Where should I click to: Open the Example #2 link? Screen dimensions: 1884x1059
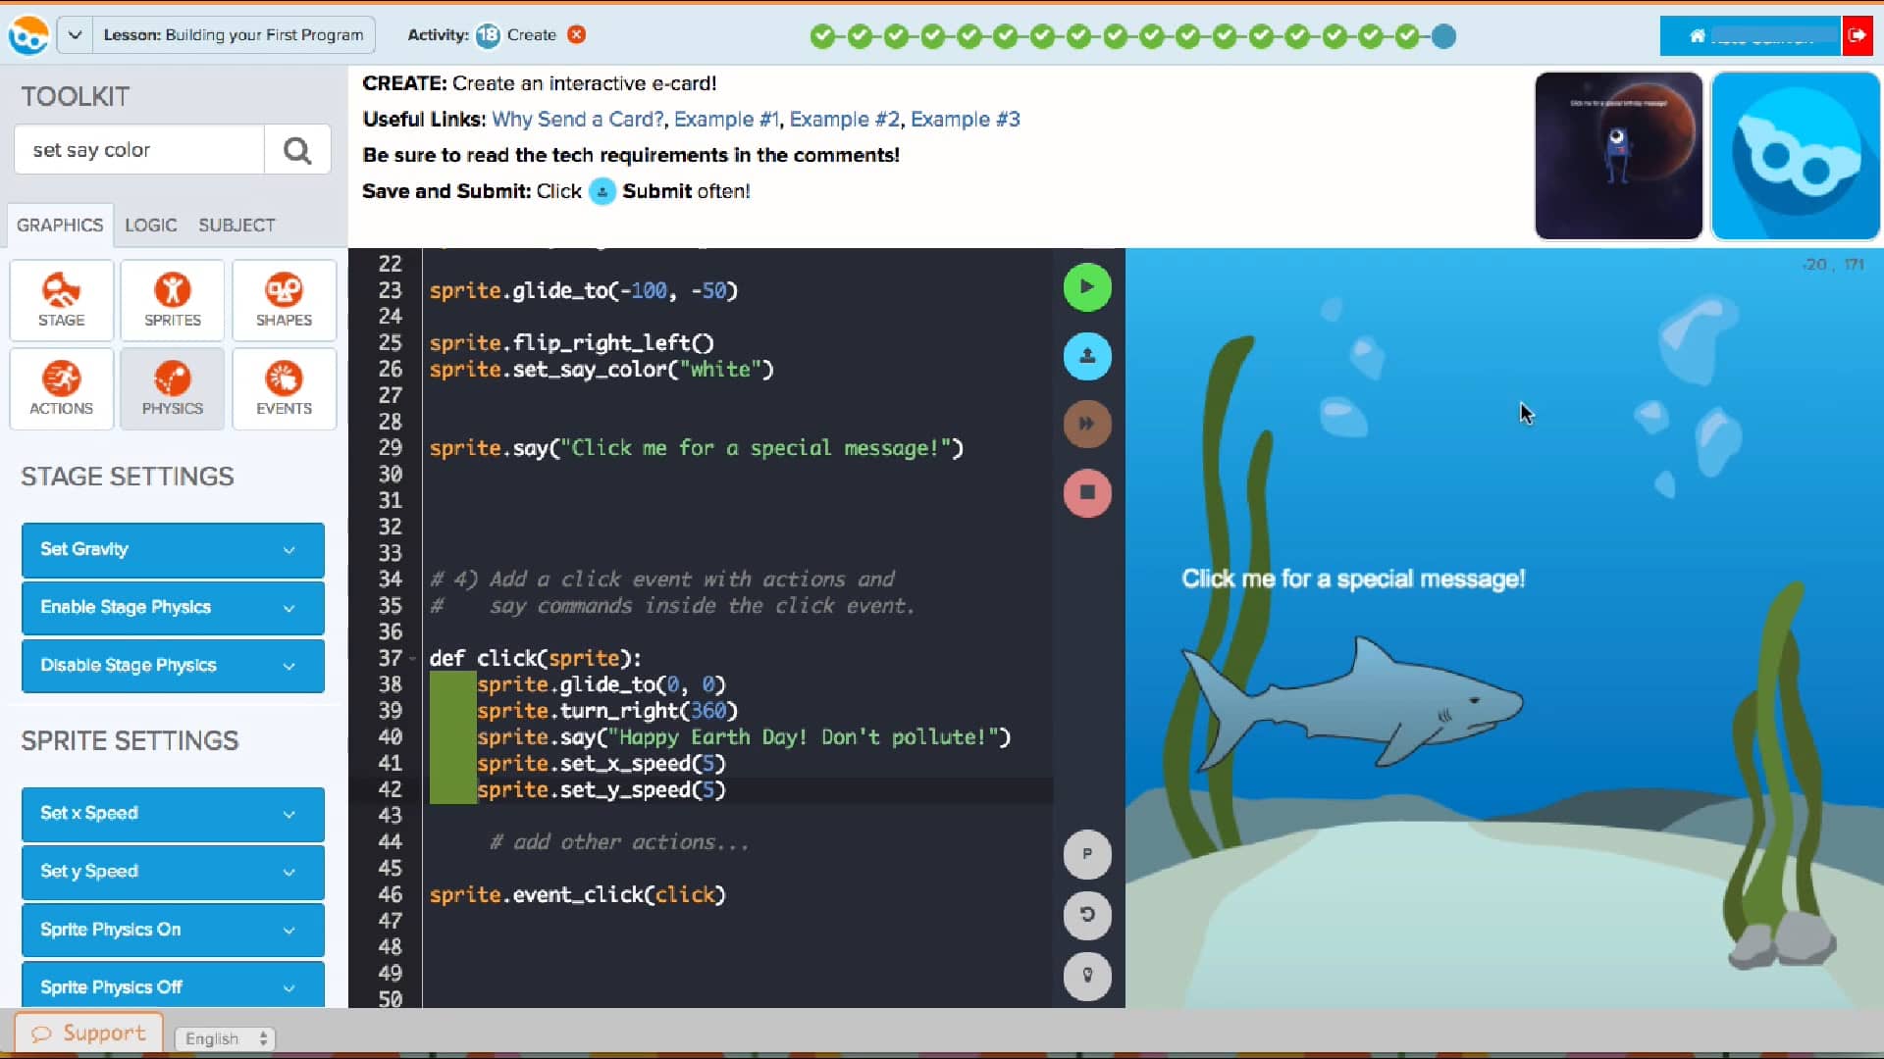pos(844,119)
